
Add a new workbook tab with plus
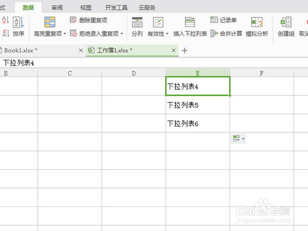click(x=184, y=51)
